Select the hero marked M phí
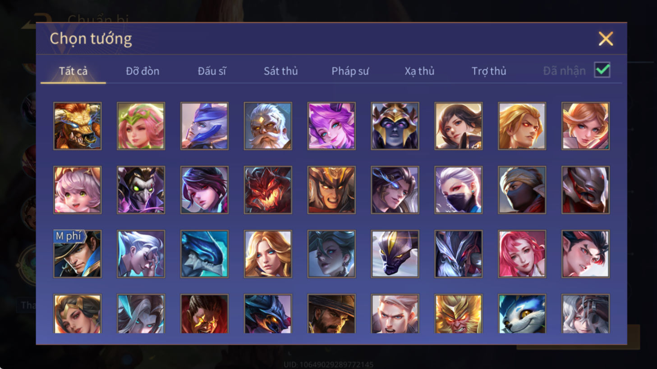 pyautogui.click(x=78, y=254)
